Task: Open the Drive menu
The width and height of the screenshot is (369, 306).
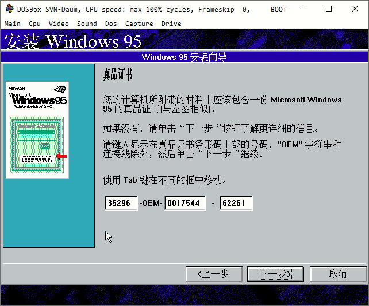Action: click(171, 24)
